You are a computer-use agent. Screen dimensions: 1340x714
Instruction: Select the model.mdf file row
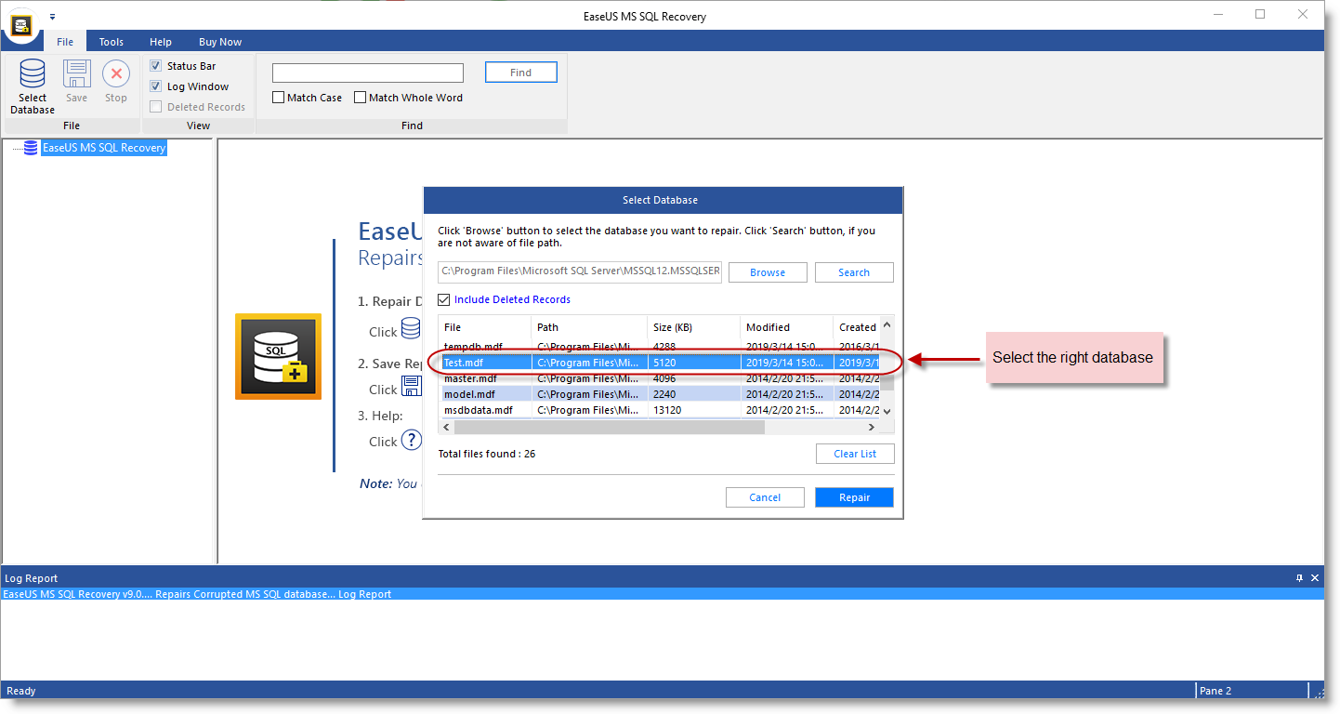click(659, 394)
